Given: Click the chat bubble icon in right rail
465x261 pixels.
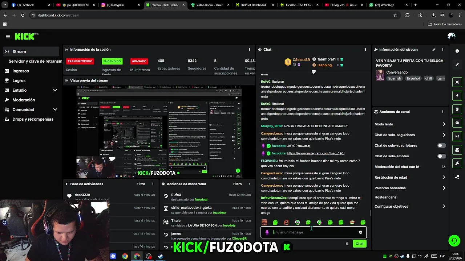Looking at the screenshot, I should (457, 123).
